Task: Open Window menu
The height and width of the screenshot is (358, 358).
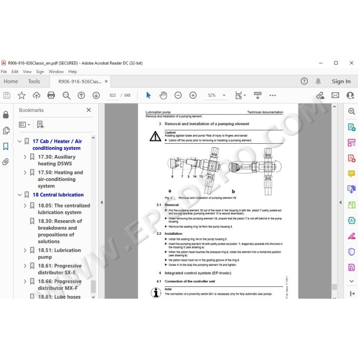Action: point(56,72)
